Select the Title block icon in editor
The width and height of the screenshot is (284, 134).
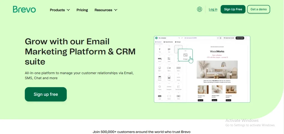coord(159,50)
